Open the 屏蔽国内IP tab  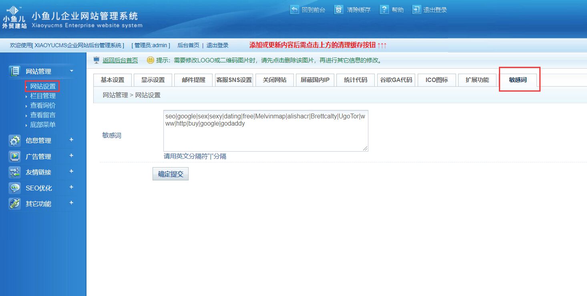pyautogui.click(x=315, y=80)
